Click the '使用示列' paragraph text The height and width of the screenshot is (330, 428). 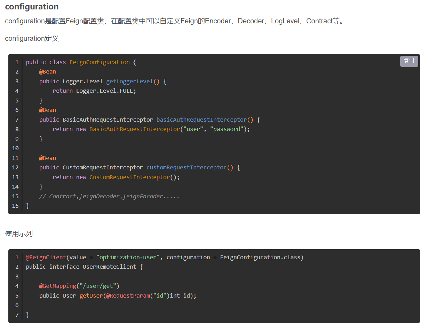click(19, 233)
